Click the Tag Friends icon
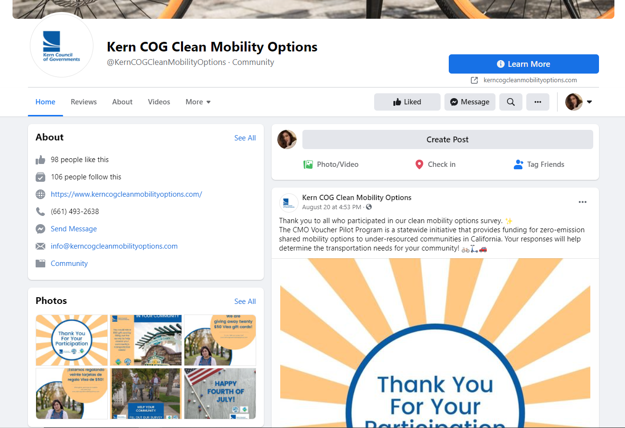625x428 pixels. [518, 164]
